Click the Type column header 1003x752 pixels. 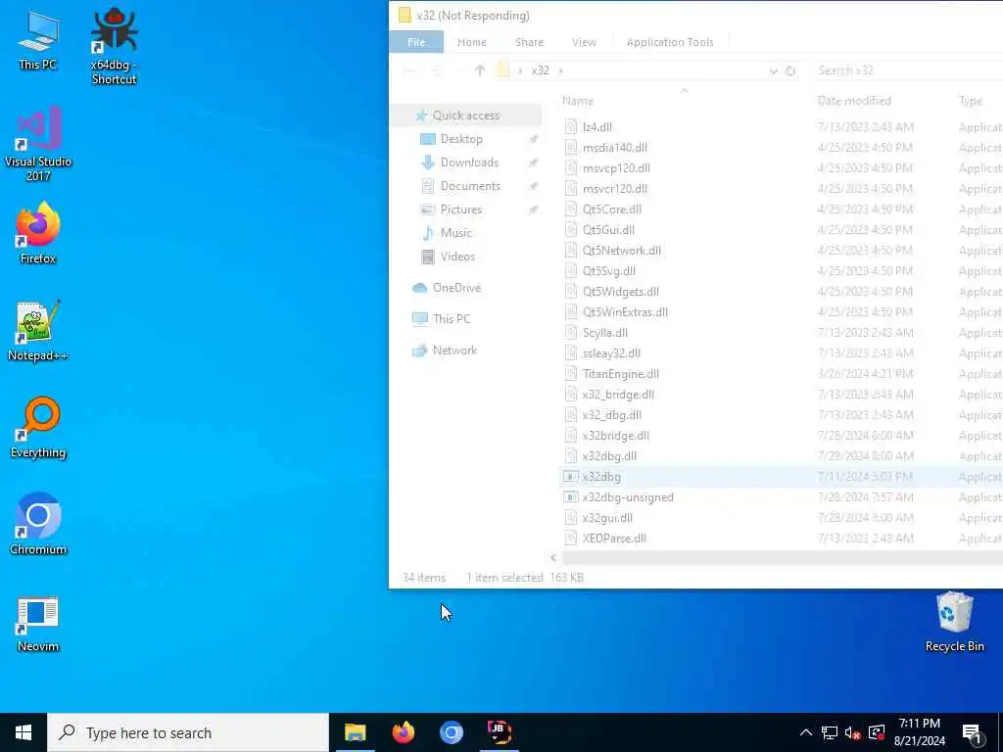(971, 101)
